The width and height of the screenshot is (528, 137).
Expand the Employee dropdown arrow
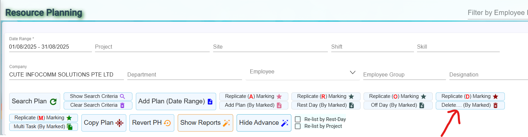(x=353, y=72)
